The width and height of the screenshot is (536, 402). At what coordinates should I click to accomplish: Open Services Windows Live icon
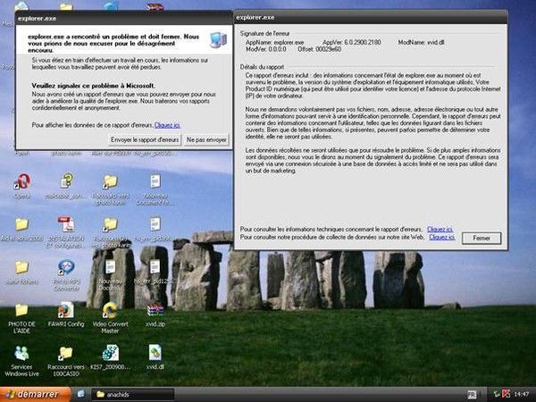coord(21,354)
